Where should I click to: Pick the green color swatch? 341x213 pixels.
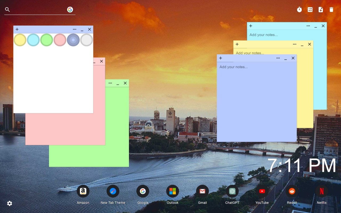47,40
